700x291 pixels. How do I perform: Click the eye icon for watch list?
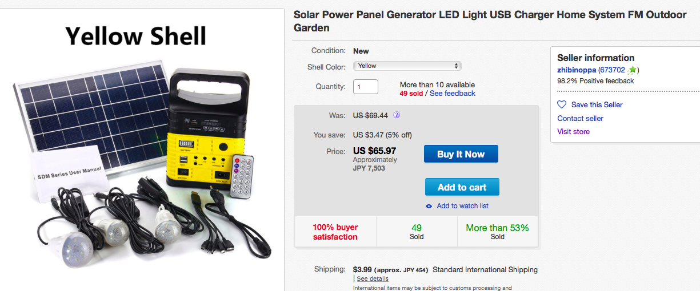(429, 206)
